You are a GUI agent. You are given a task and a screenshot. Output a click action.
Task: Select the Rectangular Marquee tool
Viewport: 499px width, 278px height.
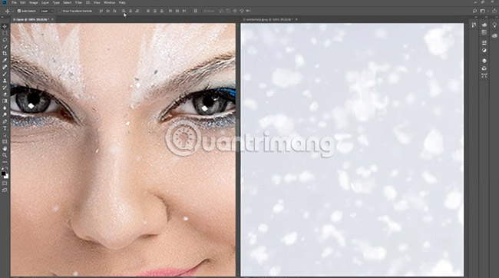5,33
